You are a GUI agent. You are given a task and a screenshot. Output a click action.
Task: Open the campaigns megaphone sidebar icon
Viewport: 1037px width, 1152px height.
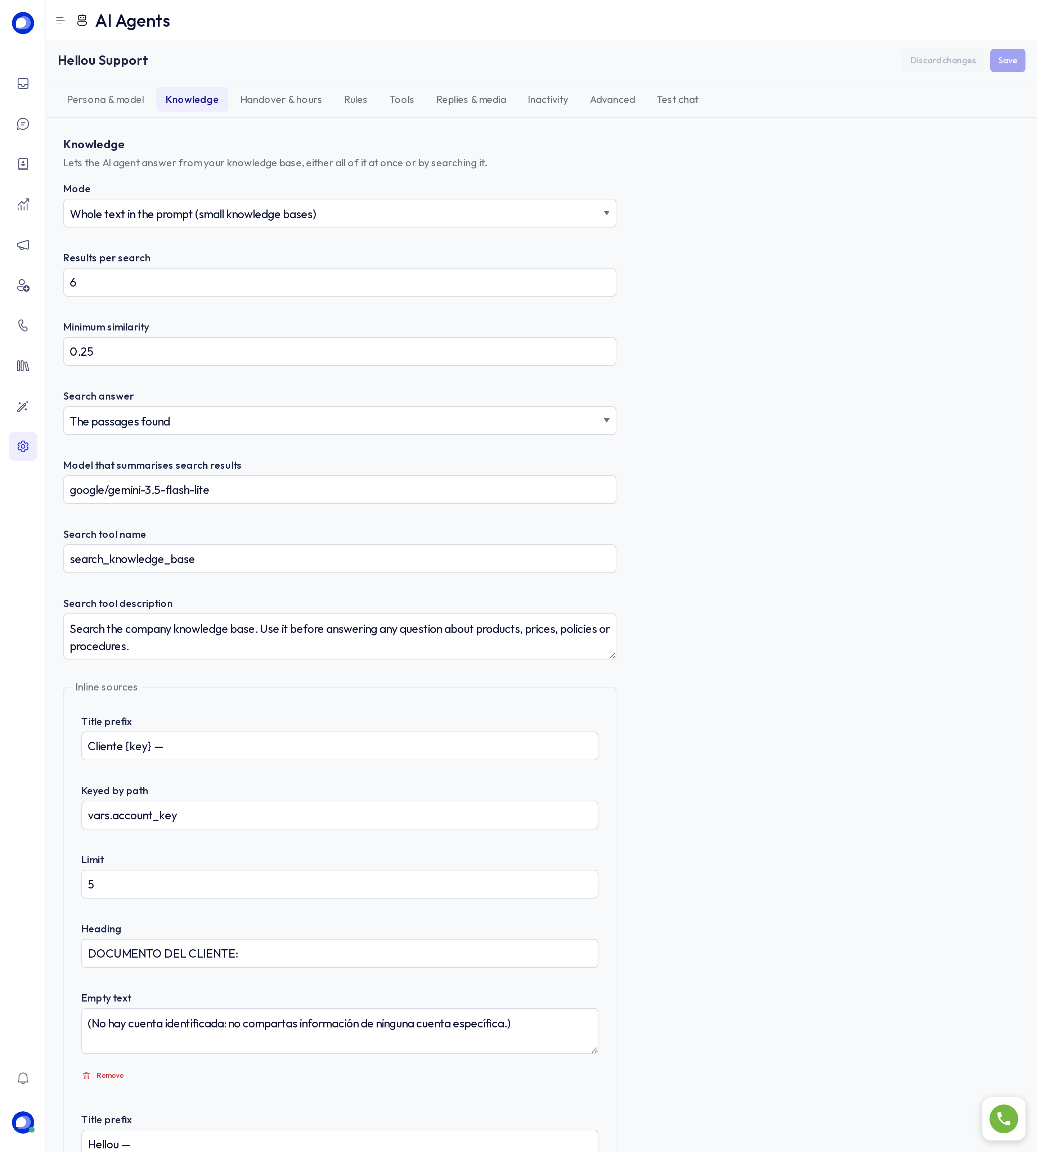point(23,245)
